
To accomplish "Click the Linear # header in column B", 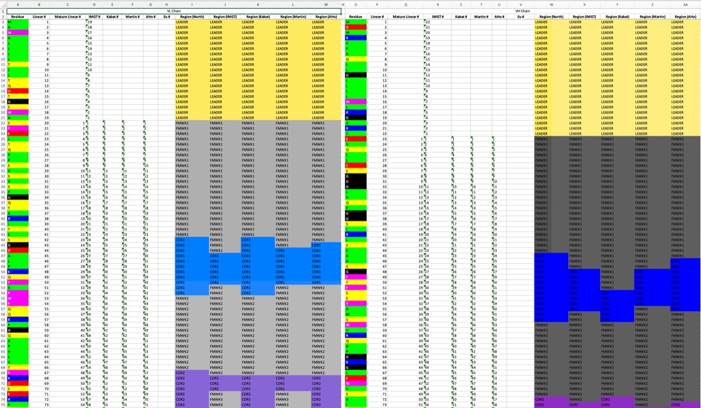I will [39, 17].
